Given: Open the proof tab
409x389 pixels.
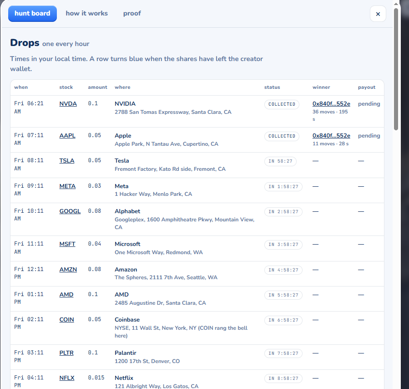Looking at the screenshot, I should pyautogui.click(x=132, y=13).
